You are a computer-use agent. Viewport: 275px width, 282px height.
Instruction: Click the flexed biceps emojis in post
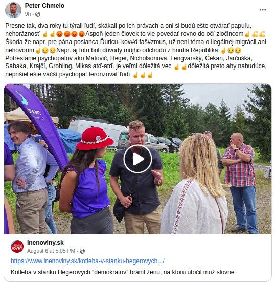tap(259, 34)
